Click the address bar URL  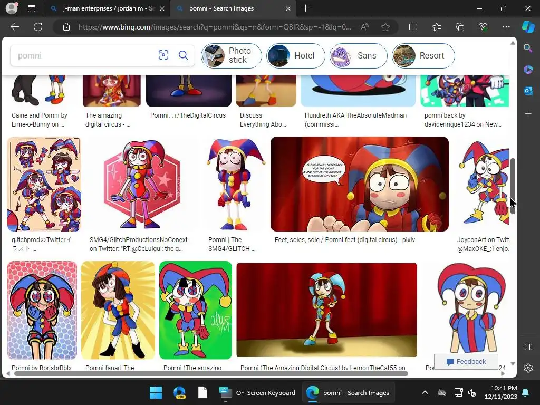point(215,27)
